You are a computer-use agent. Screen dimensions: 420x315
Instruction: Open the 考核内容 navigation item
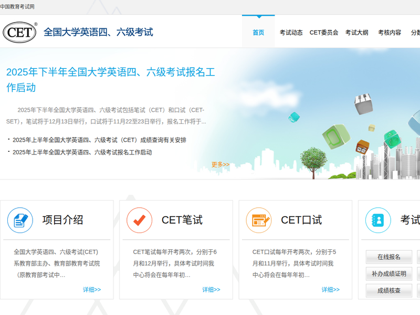coord(390,33)
